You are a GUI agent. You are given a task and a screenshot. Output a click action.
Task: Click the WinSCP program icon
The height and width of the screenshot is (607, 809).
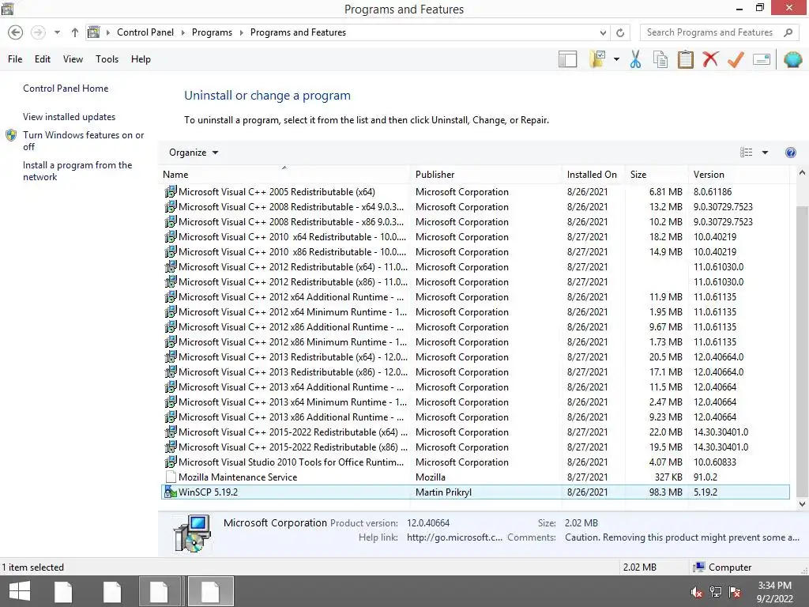(x=170, y=492)
